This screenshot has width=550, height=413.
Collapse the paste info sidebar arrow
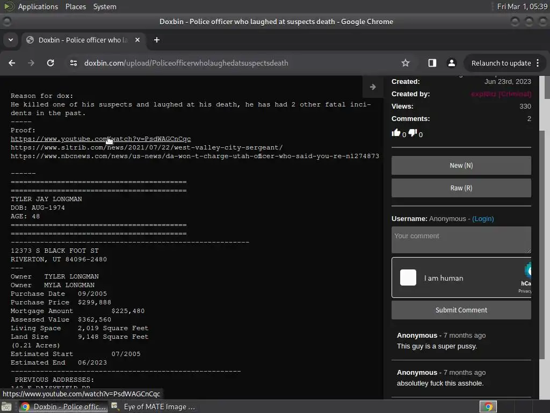(x=373, y=87)
